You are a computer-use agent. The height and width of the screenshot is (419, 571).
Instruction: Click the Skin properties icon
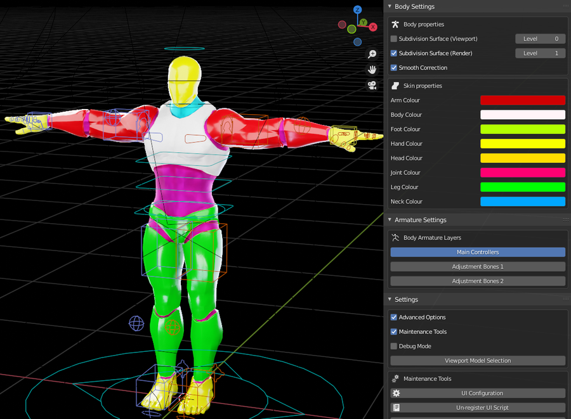395,86
